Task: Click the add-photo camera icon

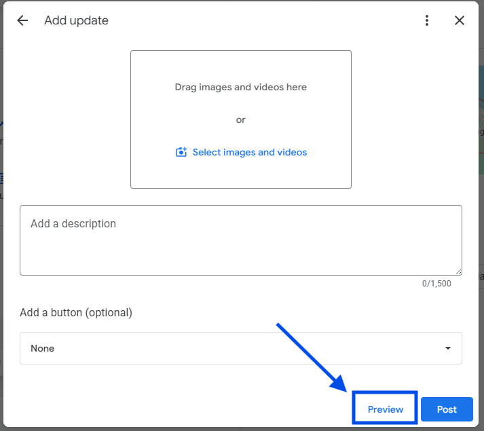Action: tap(181, 152)
